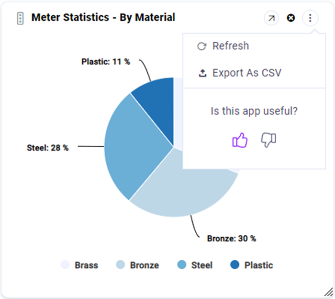Click the Plastic legend color dot
The width and height of the screenshot is (335, 299).
point(235,265)
